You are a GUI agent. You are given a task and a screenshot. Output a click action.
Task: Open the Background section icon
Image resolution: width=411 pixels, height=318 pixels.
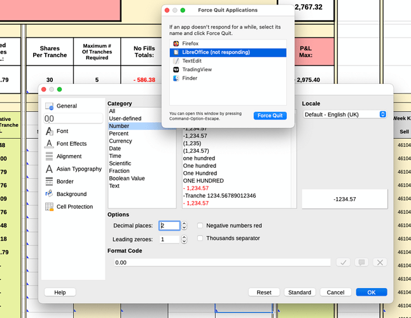click(x=49, y=194)
